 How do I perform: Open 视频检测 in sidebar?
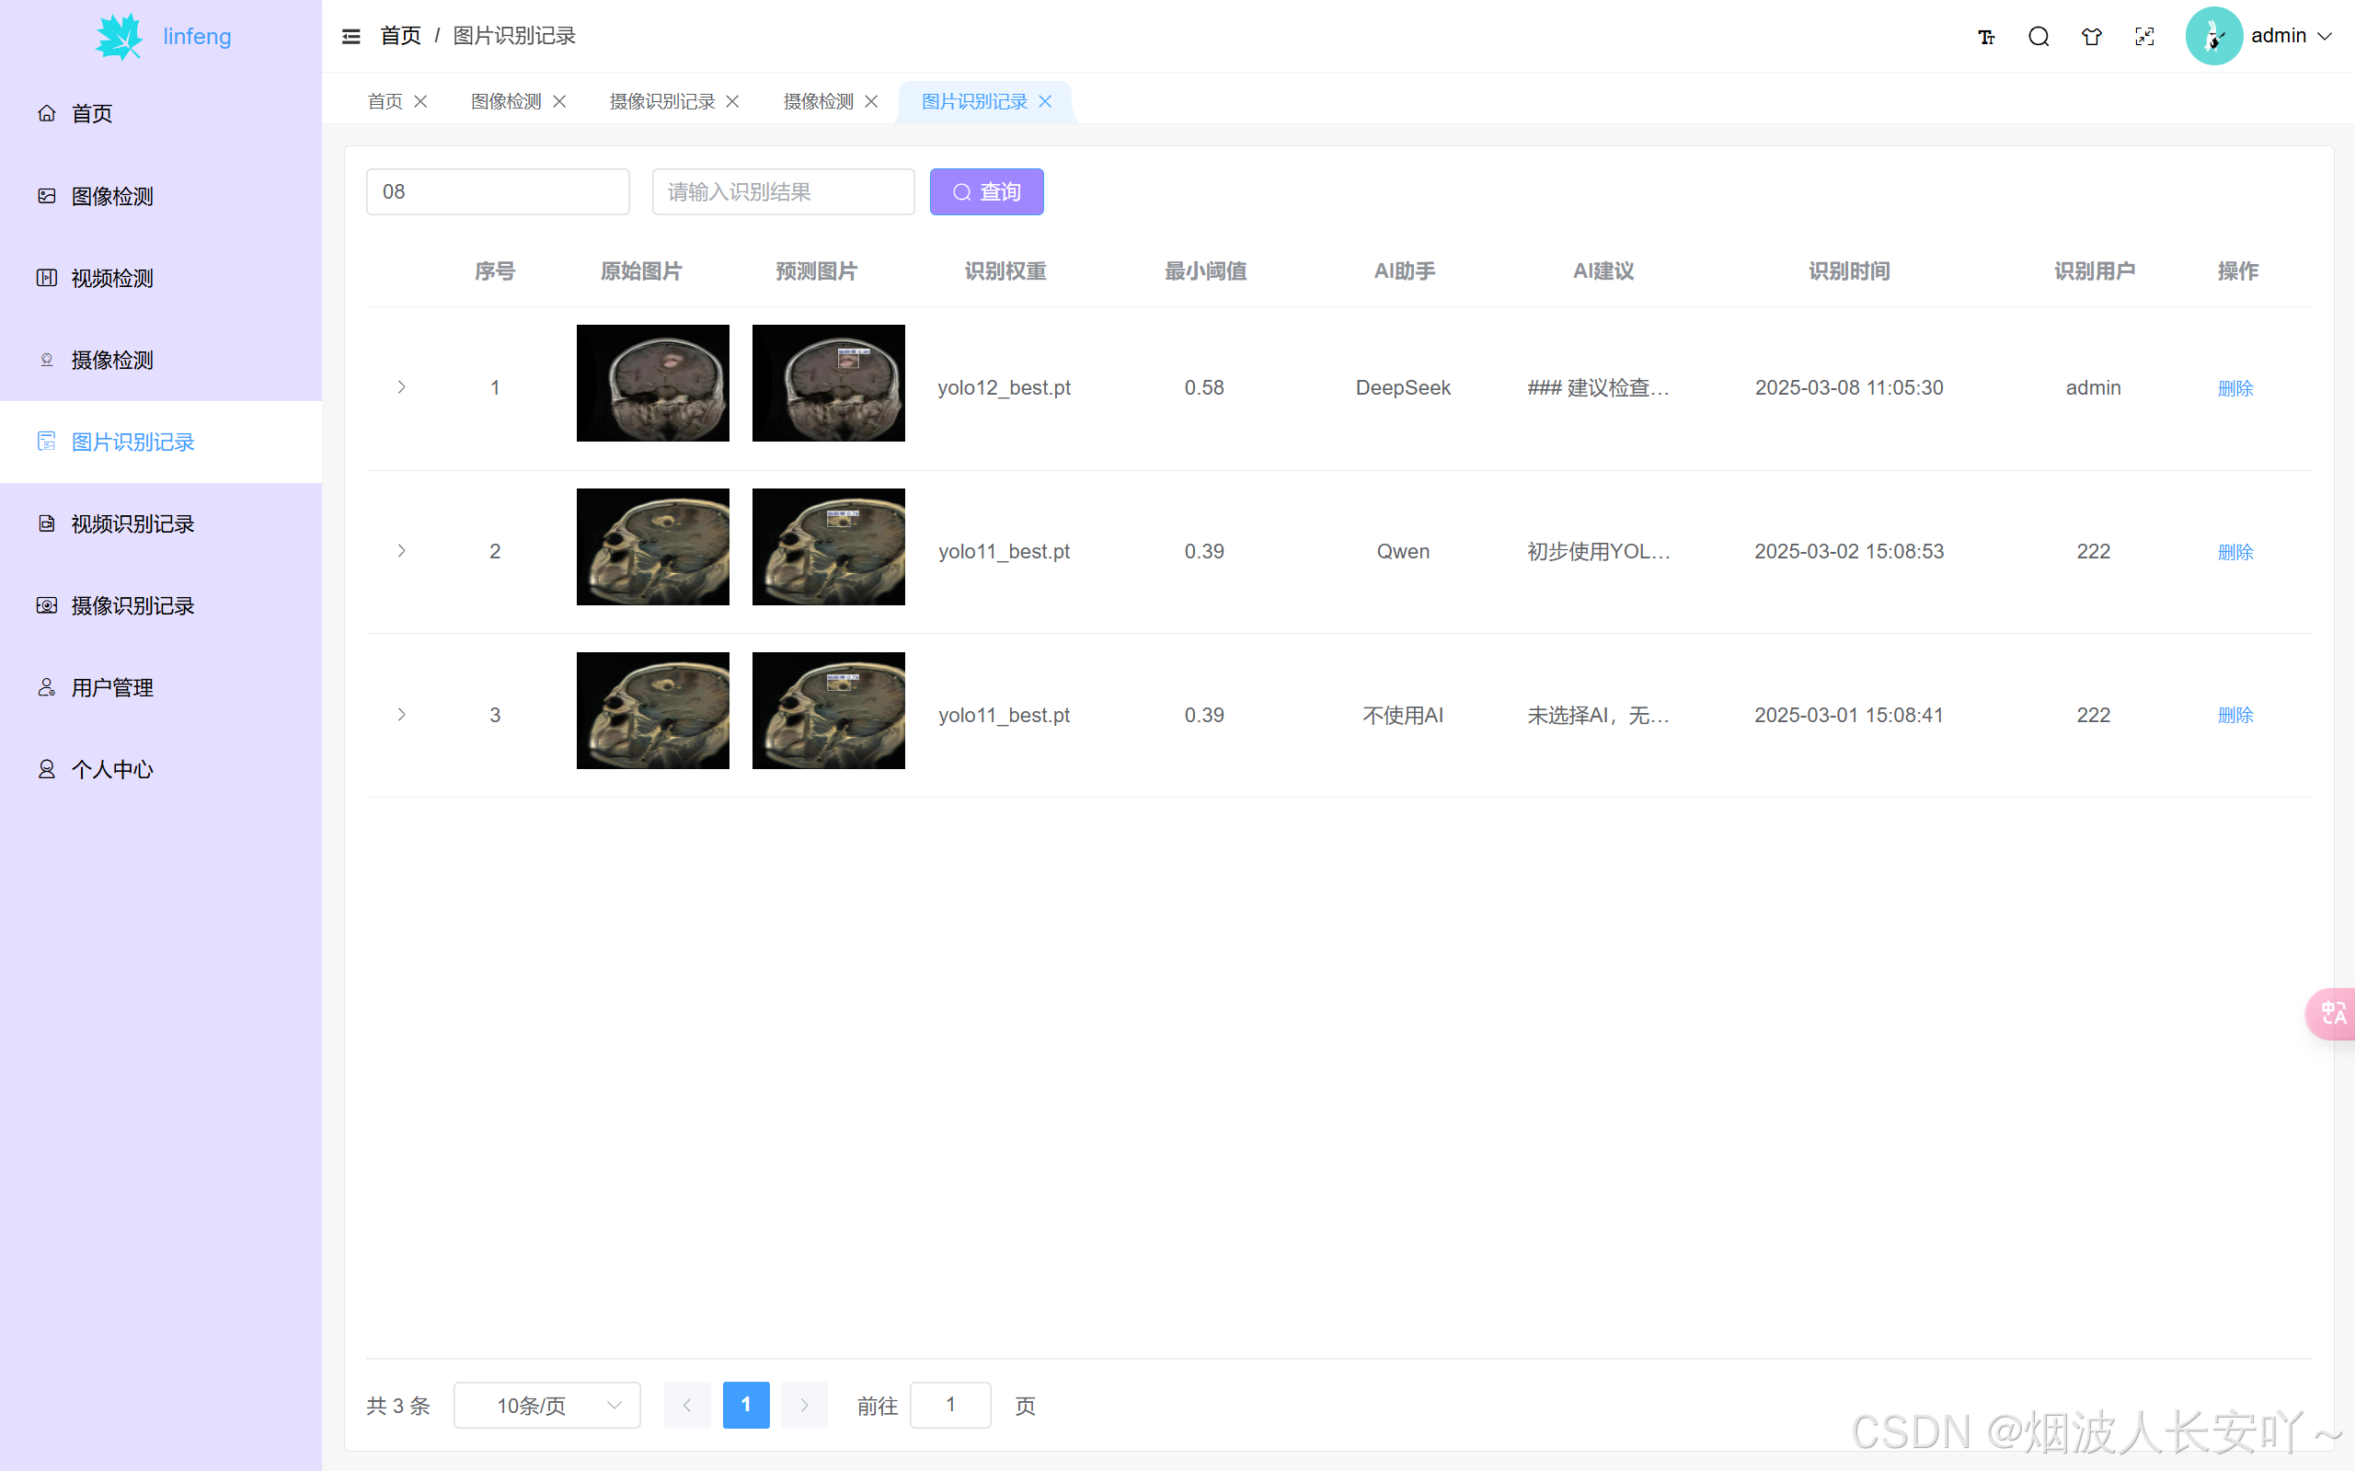point(112,278)
